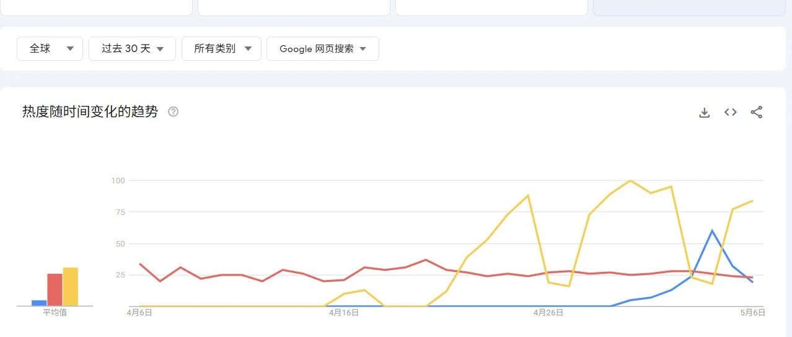
Task: Click the 热度随时间变化的趋势 chart title
Action: tap(90, 112)
